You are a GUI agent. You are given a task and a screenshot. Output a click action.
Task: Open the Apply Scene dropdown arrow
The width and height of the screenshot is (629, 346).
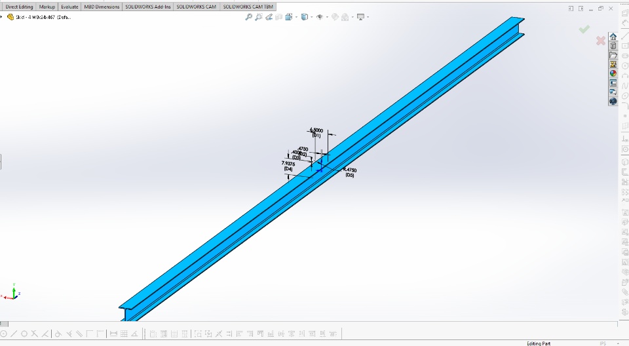pyautogui.click(x=353, y=17)
